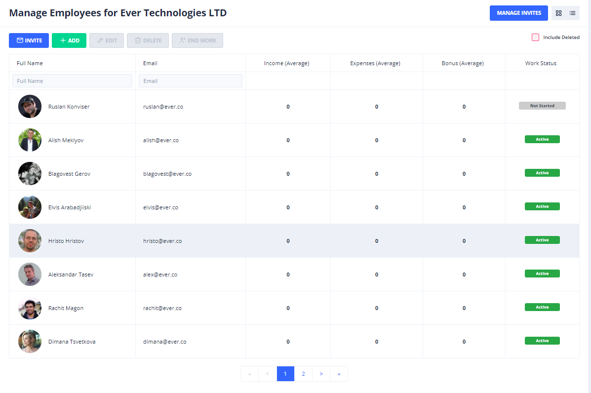The image size is (591, 393).
Task: Open Manage Invites
Action: point(518,13)
